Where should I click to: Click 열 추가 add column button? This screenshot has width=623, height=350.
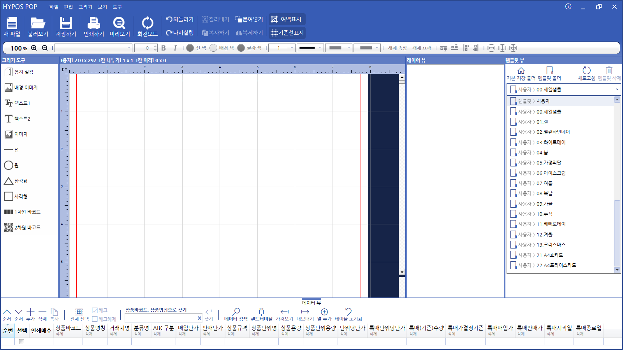pyautogui.click(x=324, y=314)
